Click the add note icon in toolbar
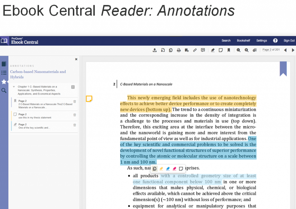The height and width of the screenshot is (209, 296). click(x=221, y=50)
